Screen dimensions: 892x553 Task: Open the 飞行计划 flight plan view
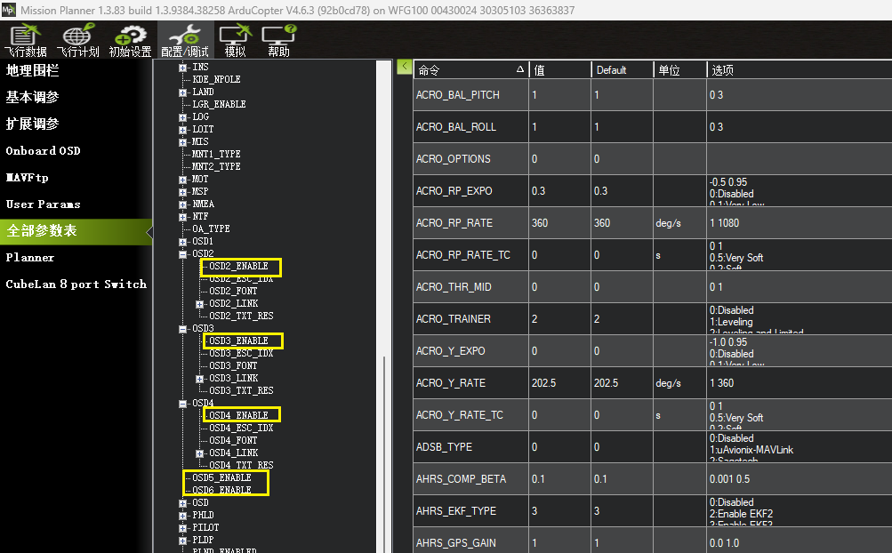click(x=77, y=41)
